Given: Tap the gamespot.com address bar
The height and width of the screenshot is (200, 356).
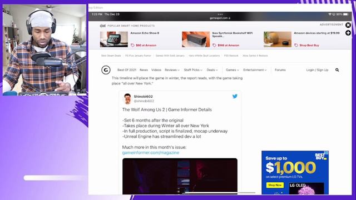Looking at the screenshot, I should [x=220, y=18].
